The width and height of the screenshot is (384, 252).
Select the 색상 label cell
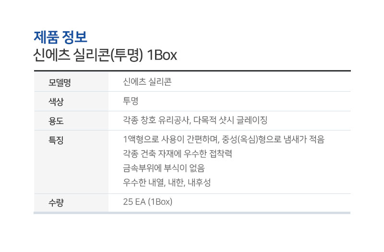(71, 101)
